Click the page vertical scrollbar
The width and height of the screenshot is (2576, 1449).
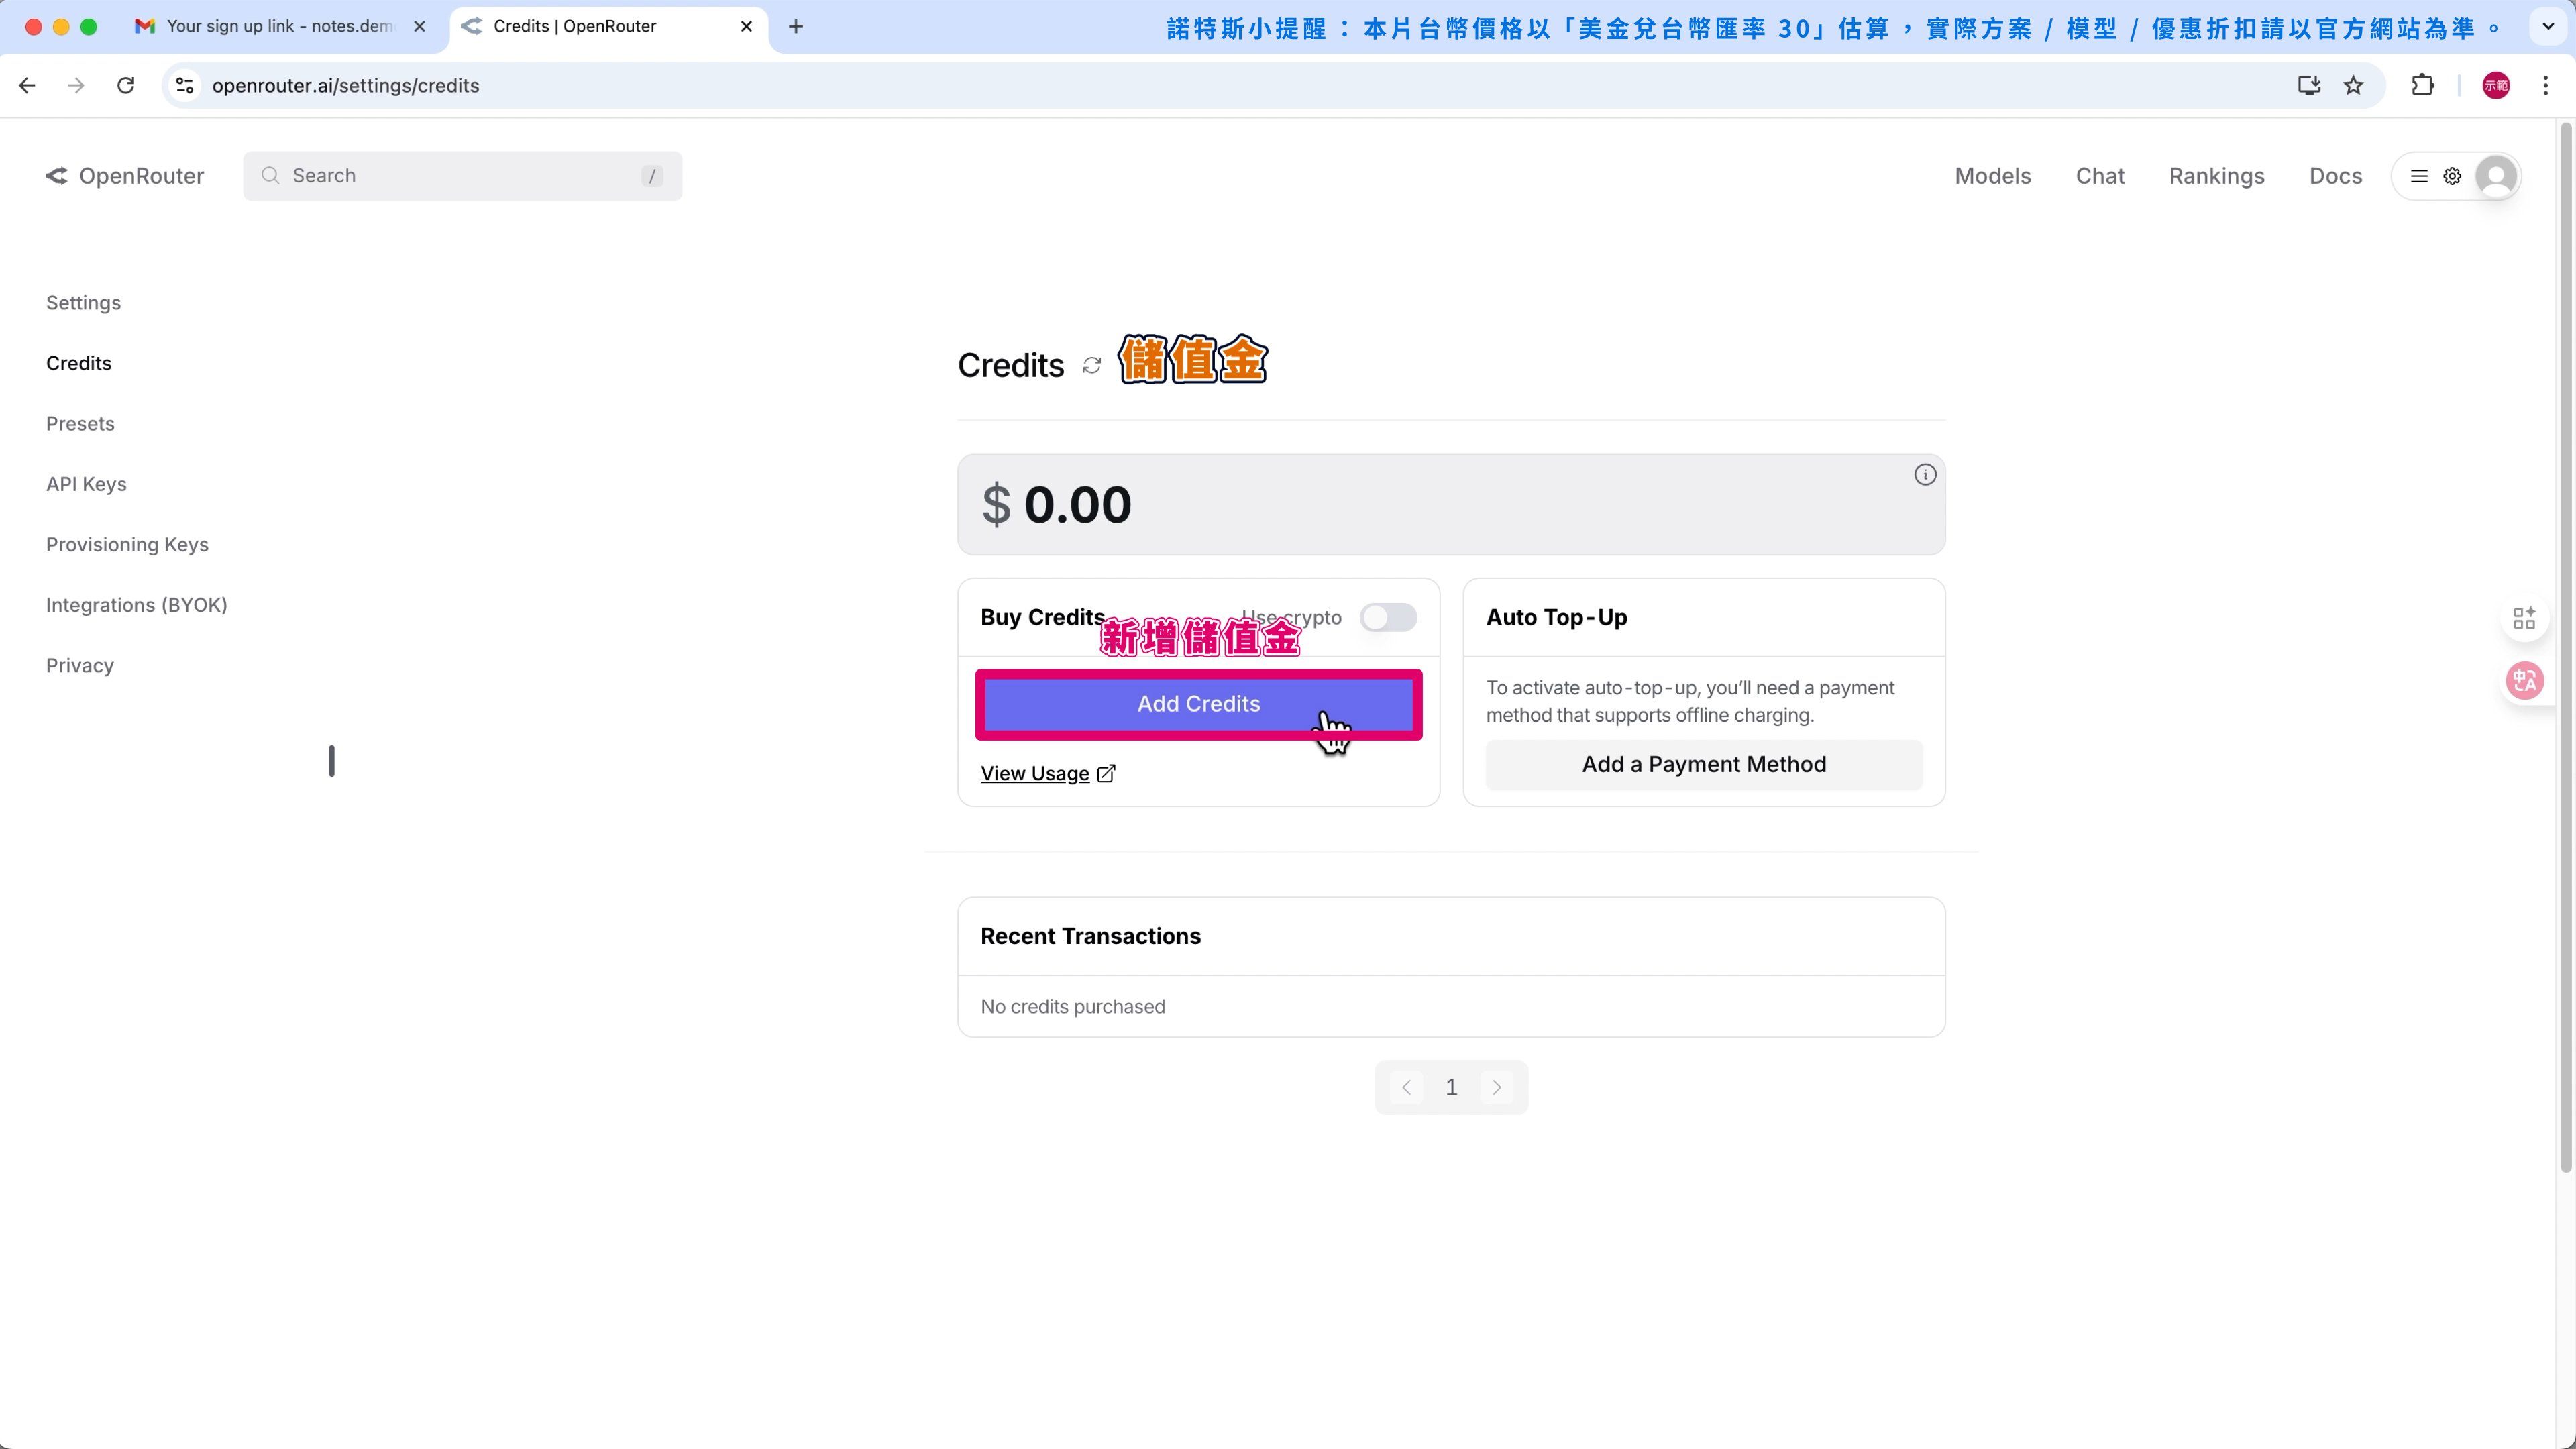[2565, 648]
